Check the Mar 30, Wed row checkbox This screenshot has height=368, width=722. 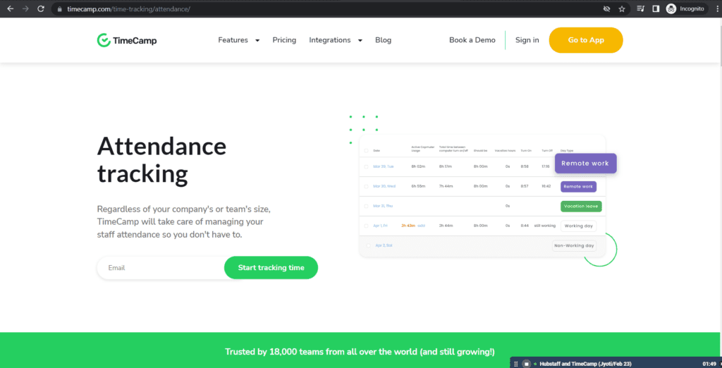(366, 187)
